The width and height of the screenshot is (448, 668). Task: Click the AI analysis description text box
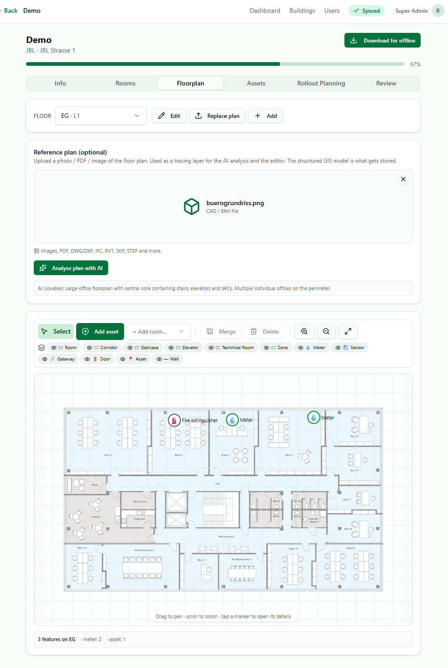pos(223,288)
